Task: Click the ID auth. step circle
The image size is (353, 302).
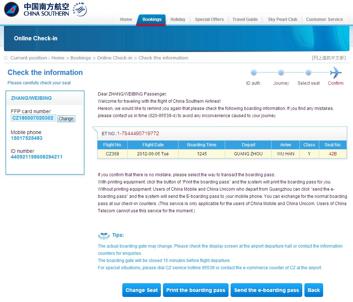Action: pos(254,73)
